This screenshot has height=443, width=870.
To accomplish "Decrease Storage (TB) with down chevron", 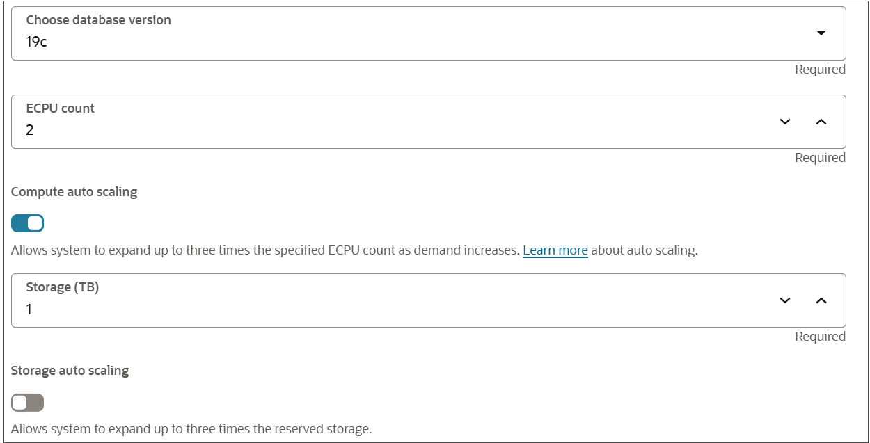I will pyautogui.click(x=785, y=300).
